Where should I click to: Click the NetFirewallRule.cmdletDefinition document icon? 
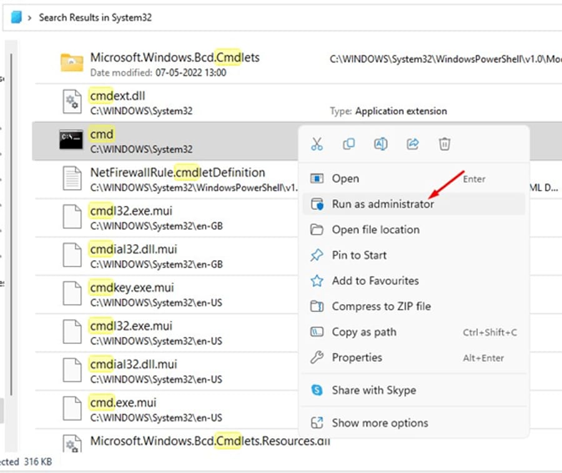pos(72,178)
